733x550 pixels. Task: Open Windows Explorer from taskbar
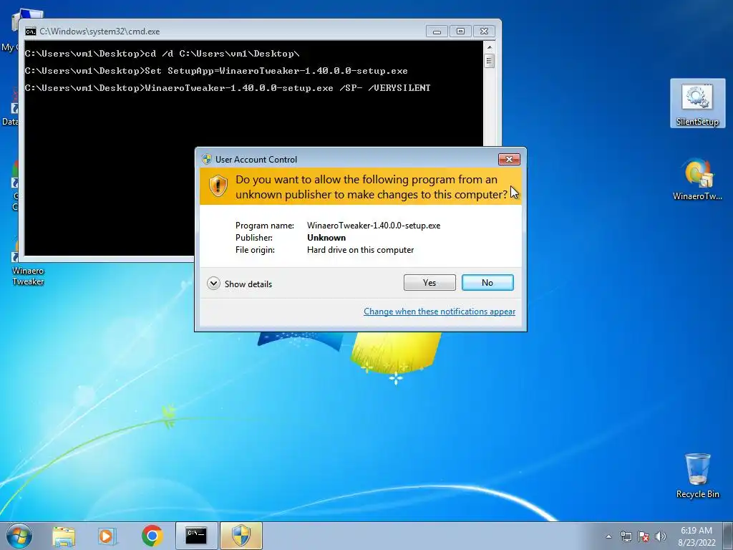pos(64,536)
